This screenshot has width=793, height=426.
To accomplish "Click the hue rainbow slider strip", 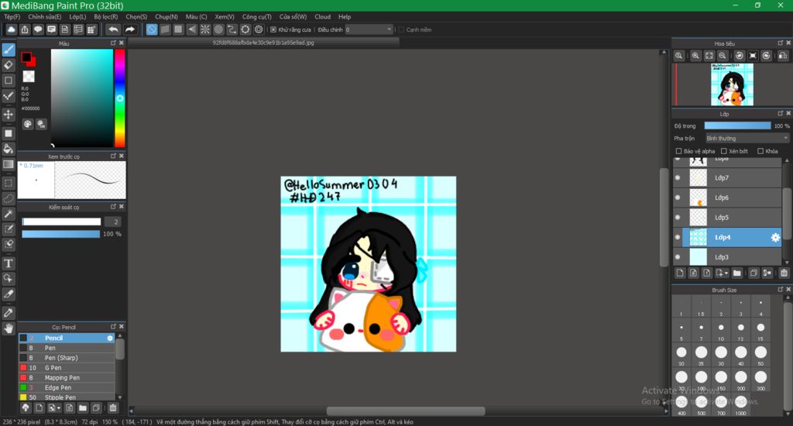I will point(119,98).
